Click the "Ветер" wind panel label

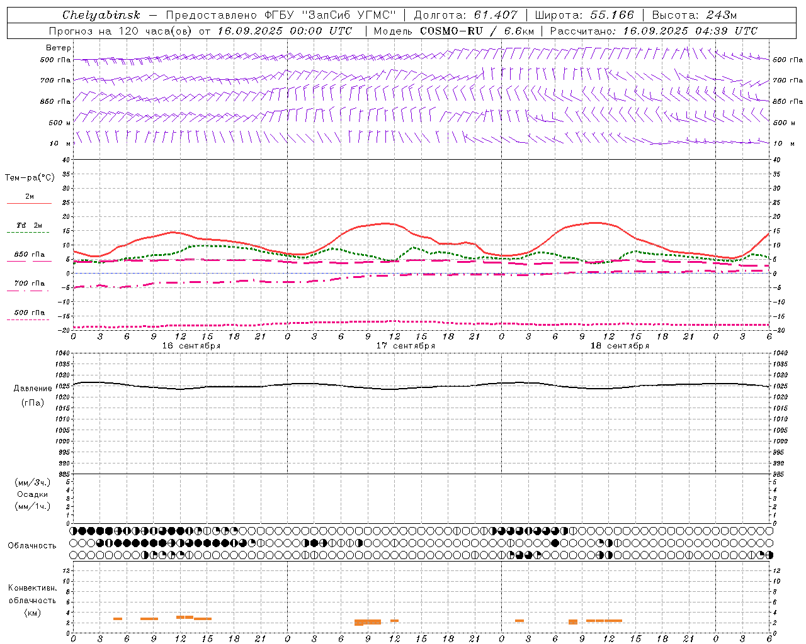(59, 48)
